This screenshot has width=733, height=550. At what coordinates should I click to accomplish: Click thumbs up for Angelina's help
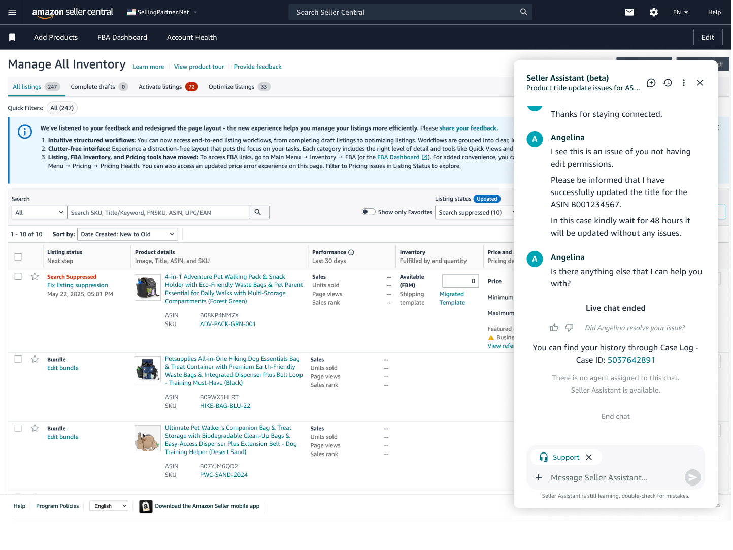coord(554,328)
